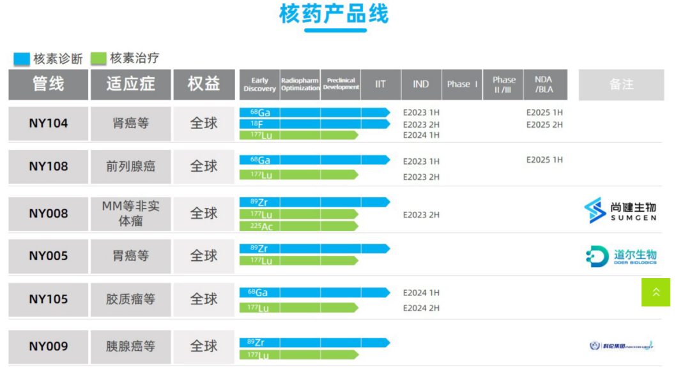Select the NY108 pipeline cell
The width and height of the screenshot is (690, 377).
(49, 166)
